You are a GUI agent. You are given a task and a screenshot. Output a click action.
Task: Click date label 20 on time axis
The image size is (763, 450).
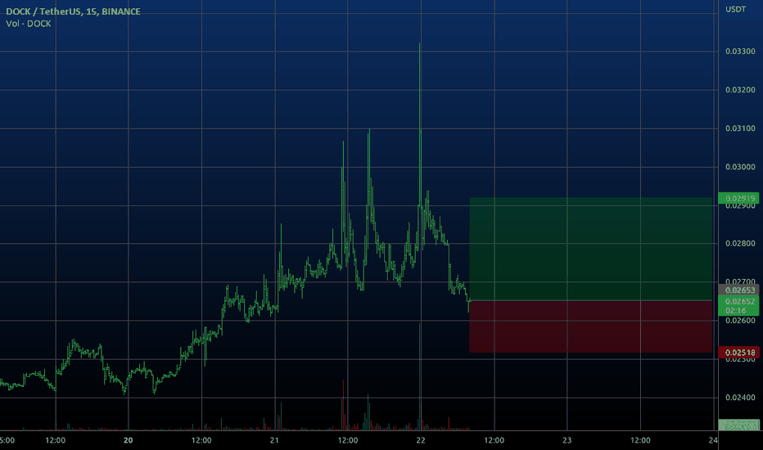coord(128,440)
